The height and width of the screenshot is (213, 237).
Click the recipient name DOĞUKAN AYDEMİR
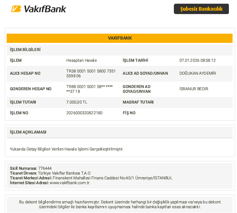[x=198, y=73]
